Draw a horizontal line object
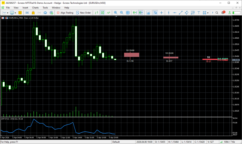The height and width of the screenshot is (144, 242). point(175,13)
